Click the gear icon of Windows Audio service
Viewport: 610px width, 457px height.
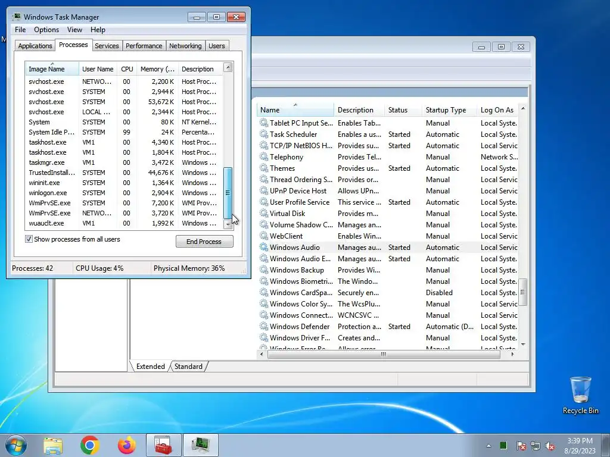point(264,247)
